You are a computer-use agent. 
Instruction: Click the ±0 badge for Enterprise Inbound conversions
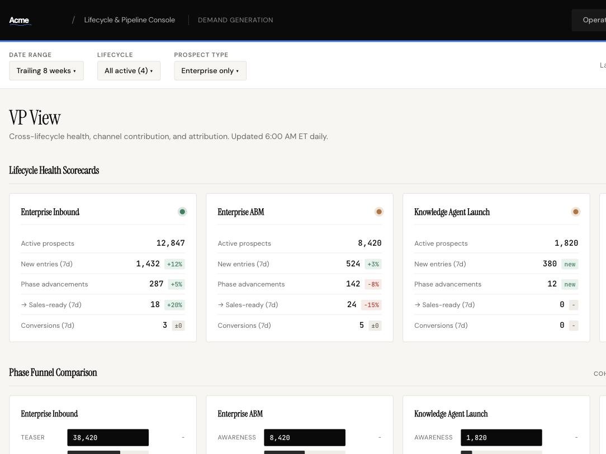[178, 326]
